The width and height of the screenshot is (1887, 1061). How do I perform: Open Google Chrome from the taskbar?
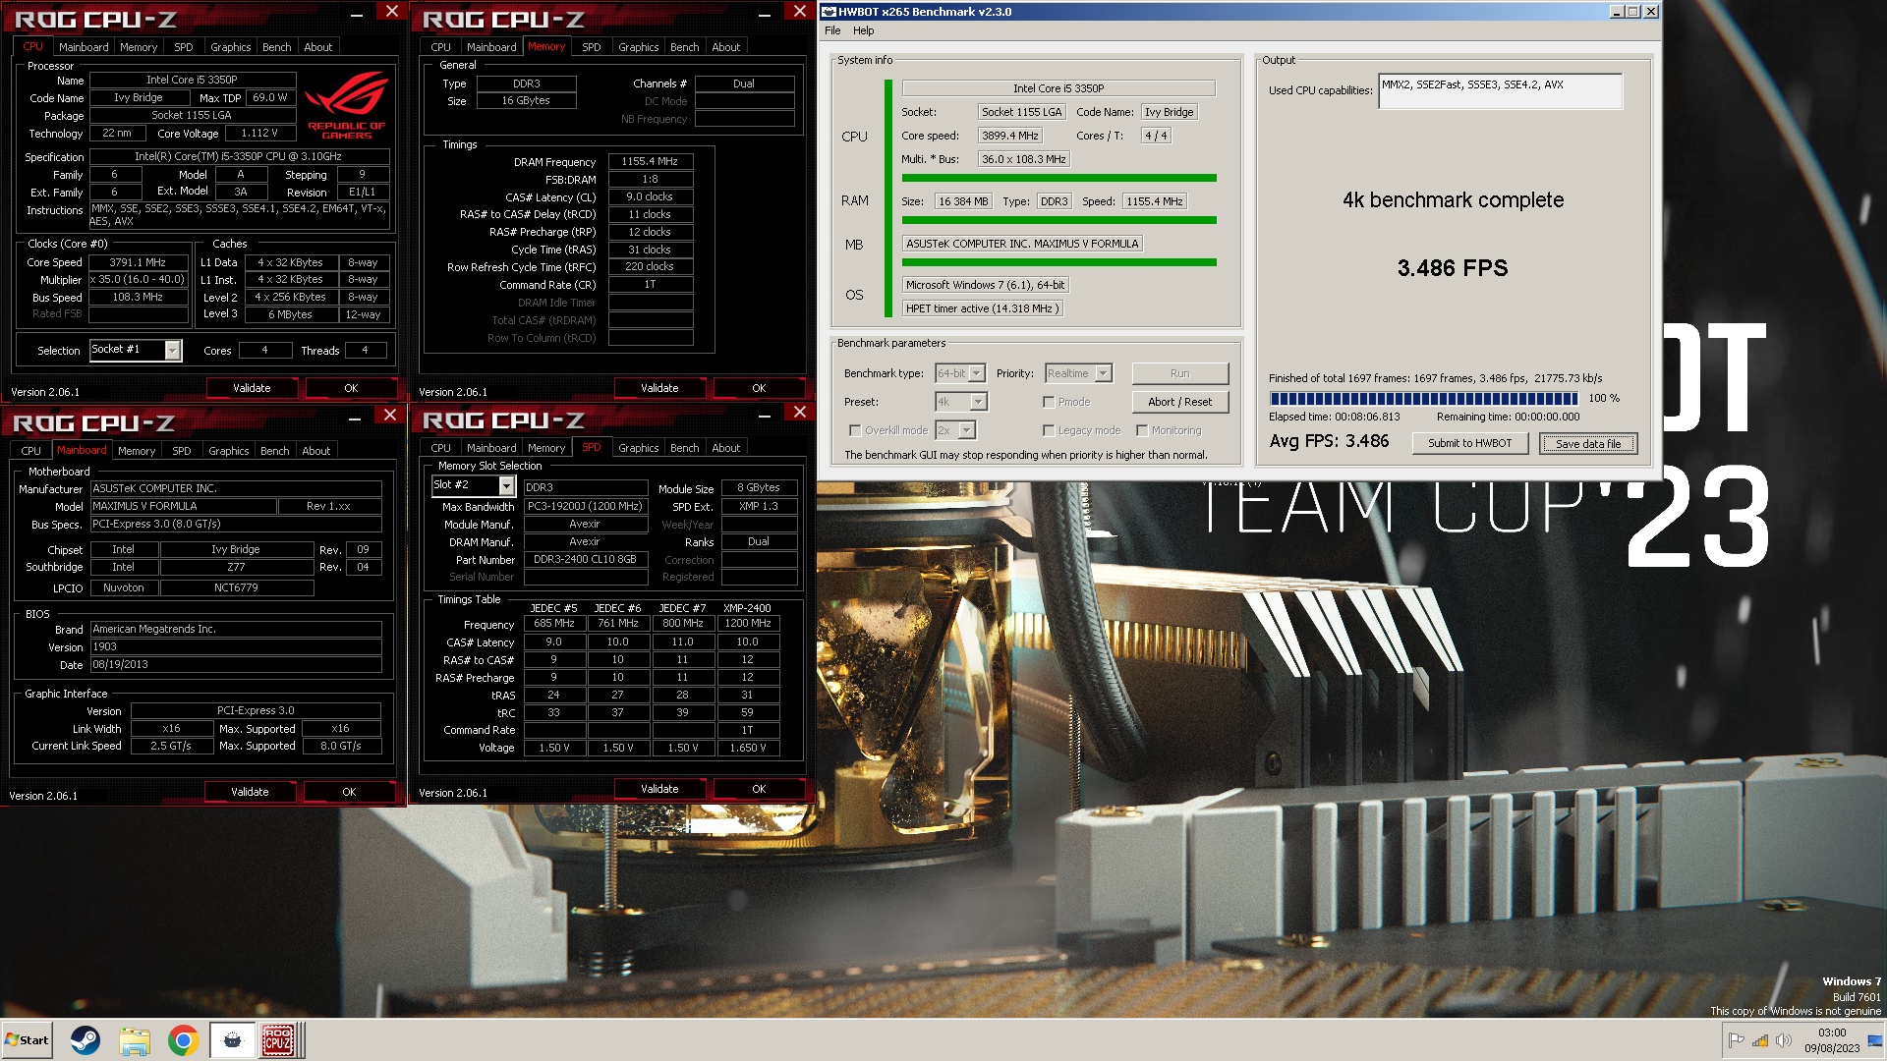(x=183, y=1040)
